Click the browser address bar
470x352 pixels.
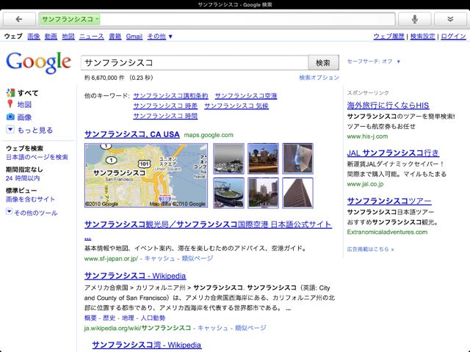217,20
